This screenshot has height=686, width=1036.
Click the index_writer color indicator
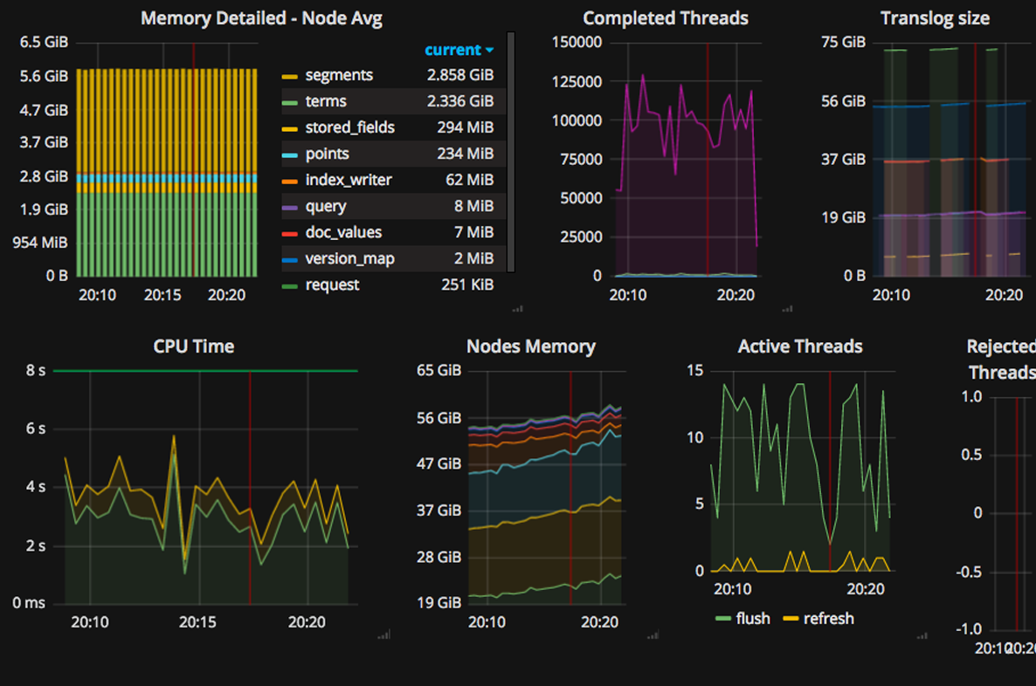click(x=290, y=182)
